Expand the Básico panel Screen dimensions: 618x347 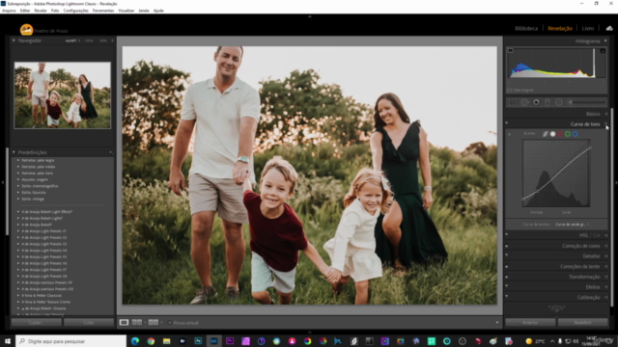[x=605, y=114]
